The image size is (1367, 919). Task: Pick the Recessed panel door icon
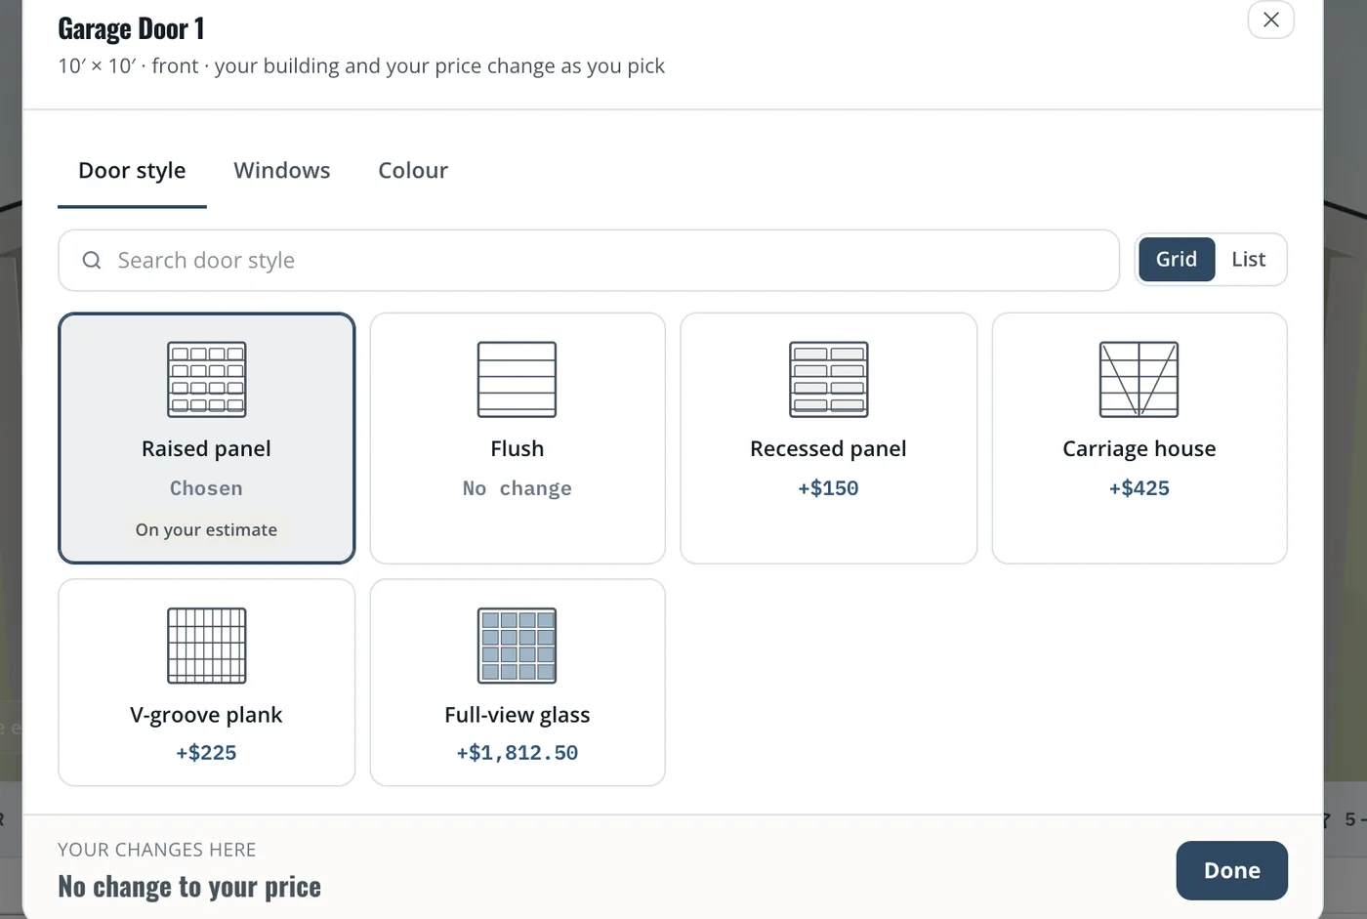[x=828, y=380]
